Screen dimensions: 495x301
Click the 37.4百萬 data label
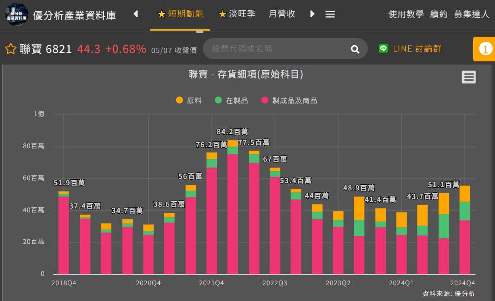pos(85,206)
